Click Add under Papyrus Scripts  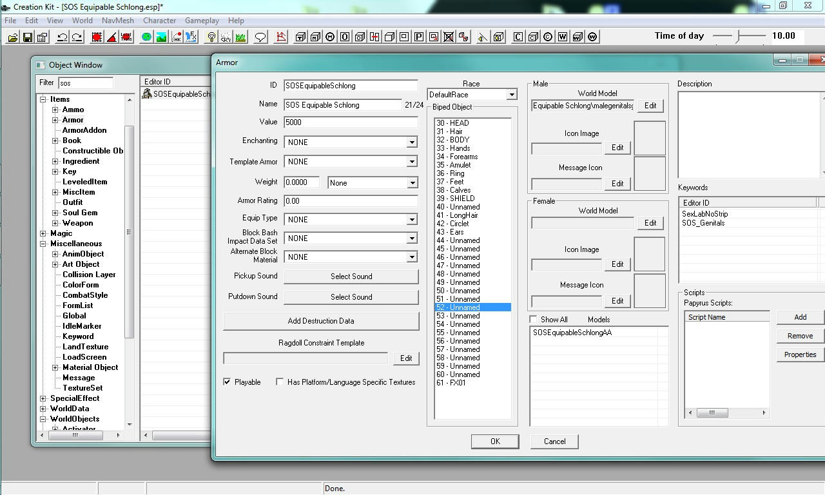(x=800, y=317)
